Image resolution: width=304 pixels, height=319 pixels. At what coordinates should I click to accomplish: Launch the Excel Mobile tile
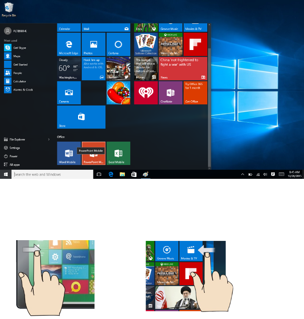(119, 153)
